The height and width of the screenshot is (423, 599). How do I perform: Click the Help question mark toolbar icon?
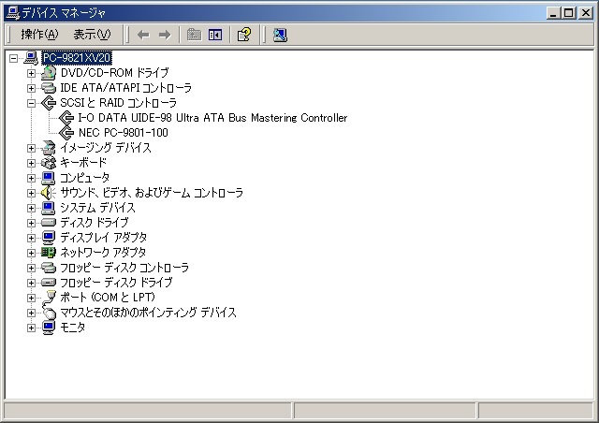tap(244, 35)
